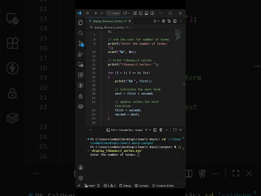Open changes via compare arrows icon
Viewport: 261px width, 196px height.
click(169, 21)
